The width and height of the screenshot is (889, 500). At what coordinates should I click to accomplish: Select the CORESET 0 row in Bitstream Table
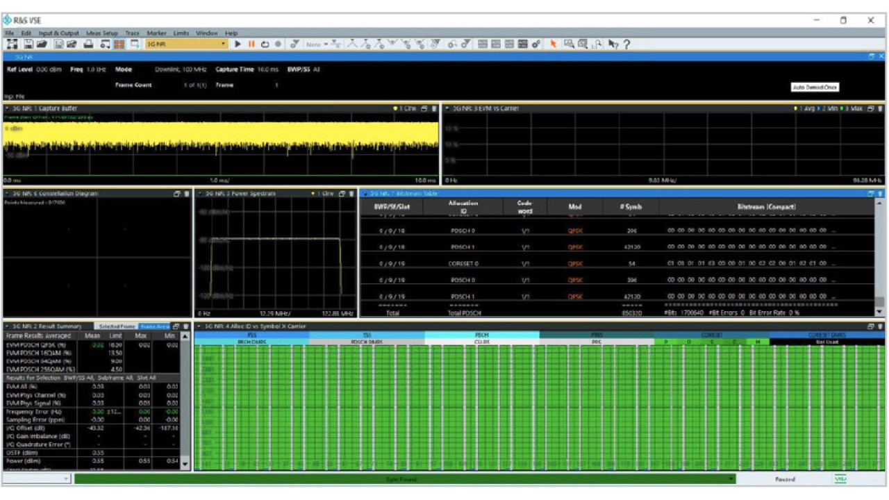coord(617,264)
